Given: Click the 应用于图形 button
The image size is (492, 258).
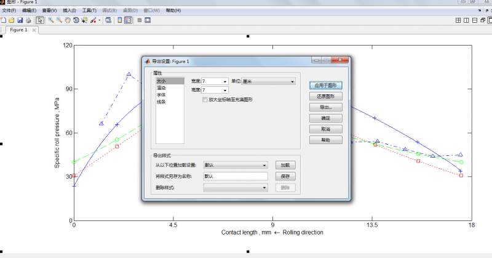Looking at the screenshot, I should (x=326, y=85).
